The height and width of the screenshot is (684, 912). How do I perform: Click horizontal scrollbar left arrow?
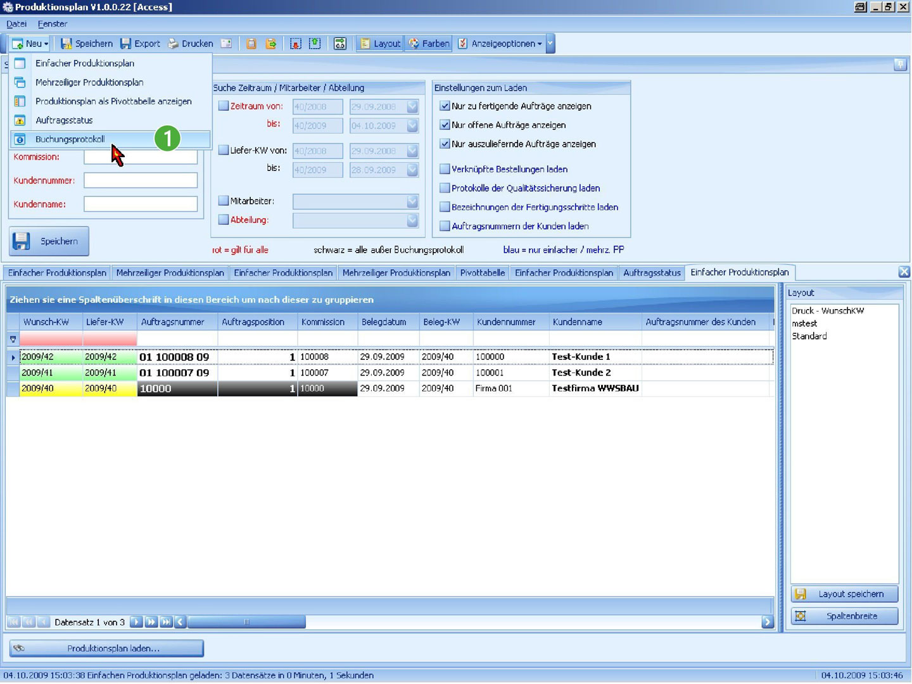point(180,622)
